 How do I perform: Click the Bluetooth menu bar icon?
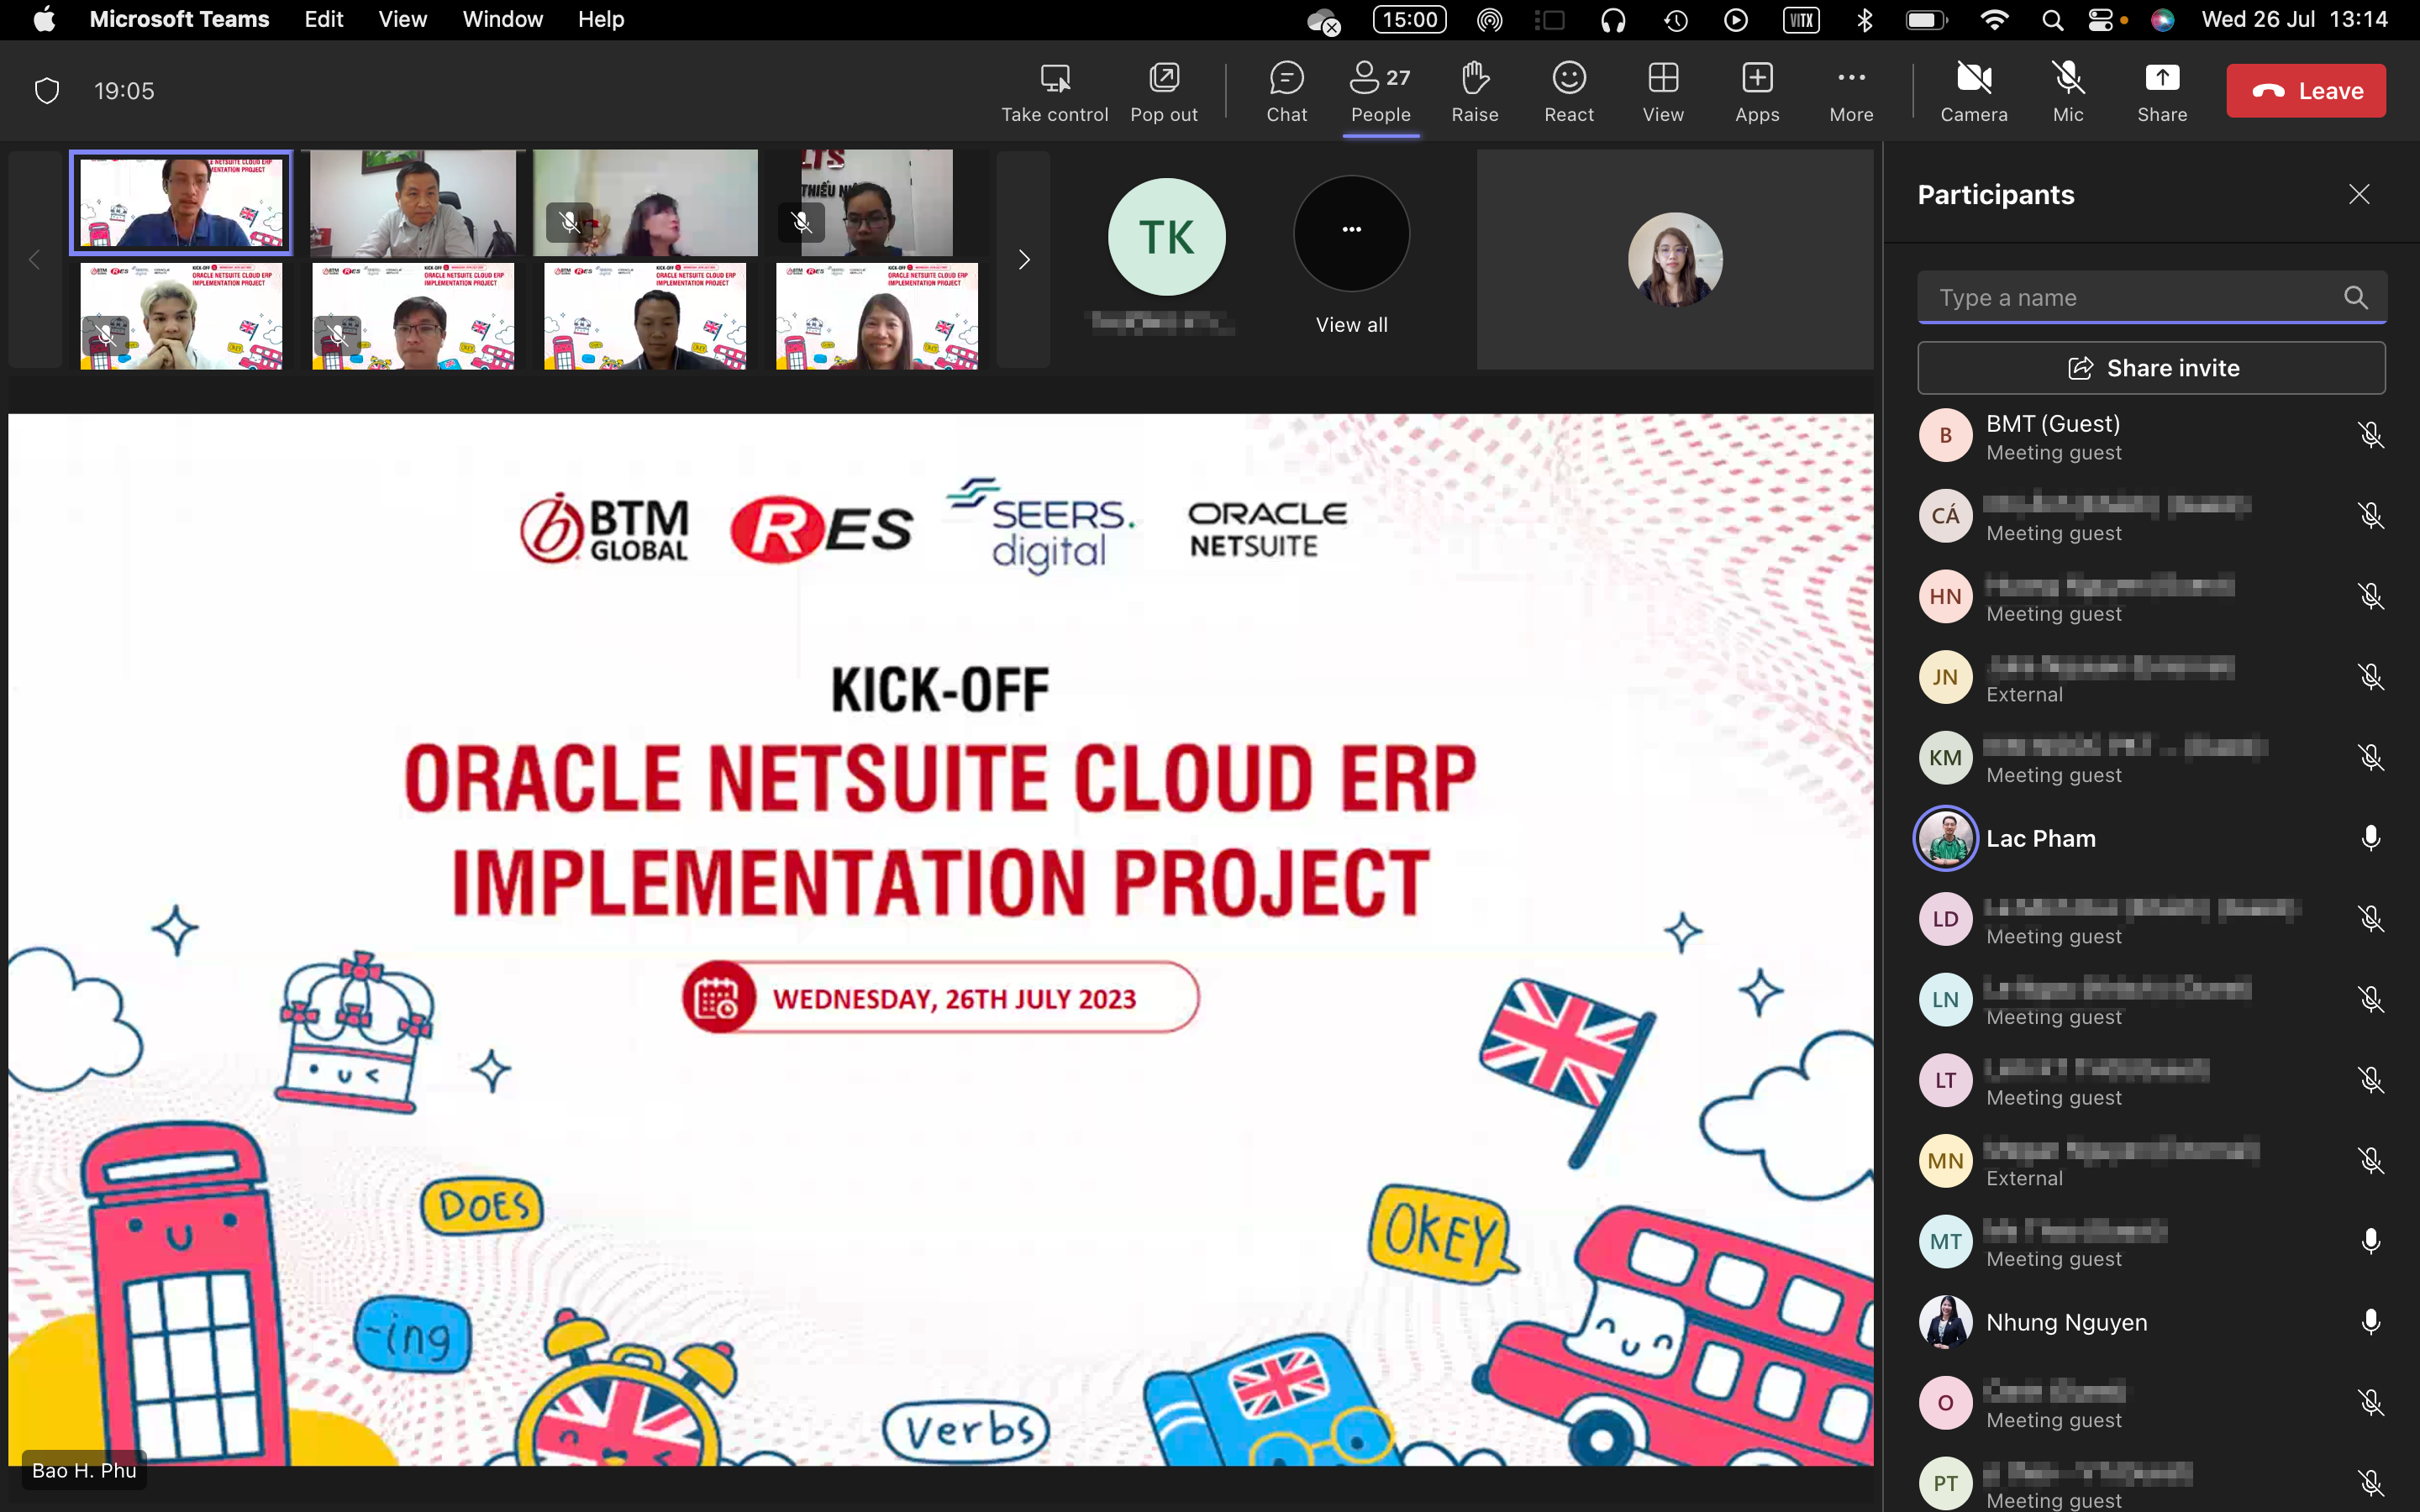point(1864,20)
